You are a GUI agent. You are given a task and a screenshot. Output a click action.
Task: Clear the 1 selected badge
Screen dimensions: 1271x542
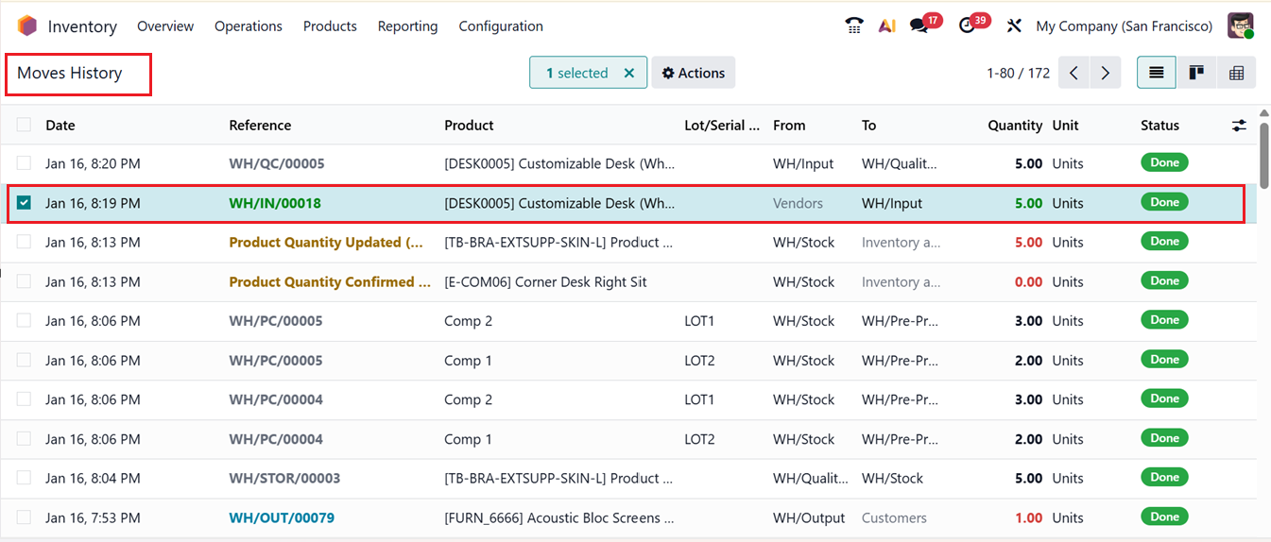tap(629, 73)
